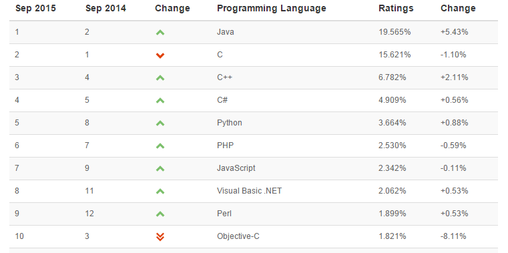Click the 1.821% rating value
This screenshot has height=253, width=508.
point(393,236)
